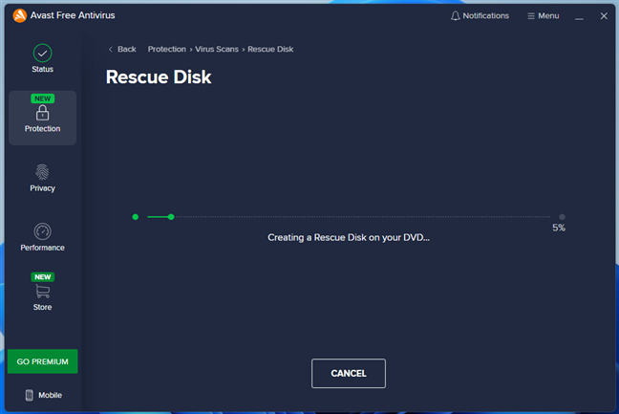Click the Avast Free Antivirus title

[73, 15]
